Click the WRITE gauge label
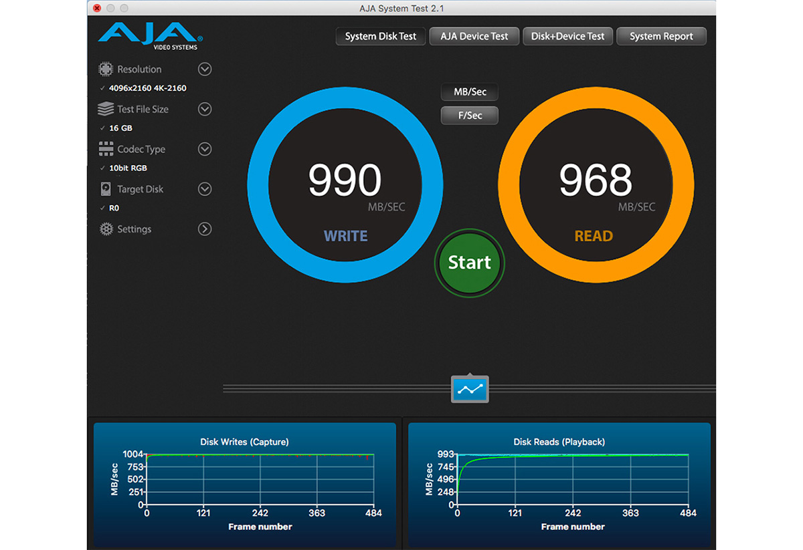The width and height of the screenshot is (803, 550). [x=345, y=236]
